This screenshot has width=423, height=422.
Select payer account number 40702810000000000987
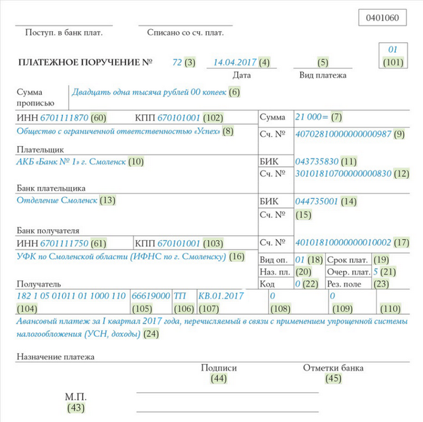coord(343,134)
